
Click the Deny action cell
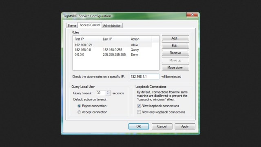point(135,55)
